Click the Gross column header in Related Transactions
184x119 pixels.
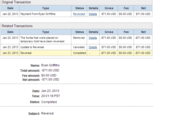[x=109, y=32]
